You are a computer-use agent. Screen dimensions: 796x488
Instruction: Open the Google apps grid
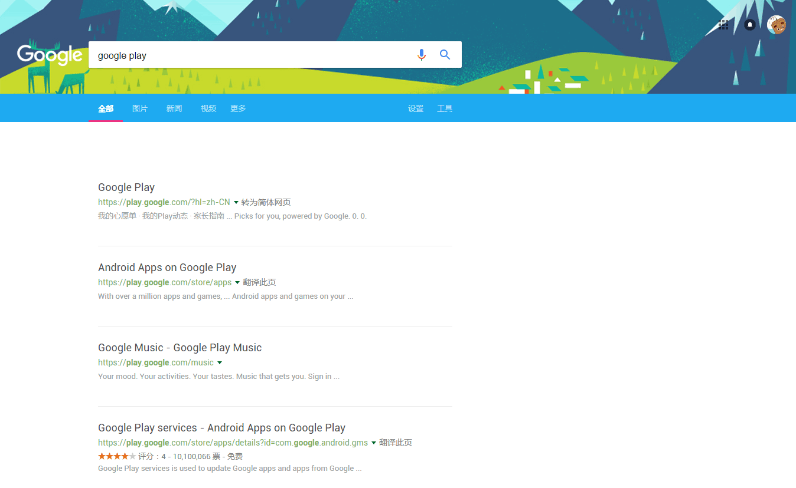723,25
